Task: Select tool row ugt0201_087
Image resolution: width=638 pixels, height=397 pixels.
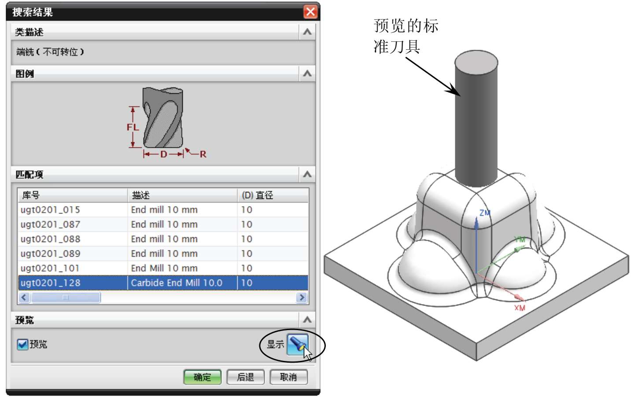Action: (51, 224)
